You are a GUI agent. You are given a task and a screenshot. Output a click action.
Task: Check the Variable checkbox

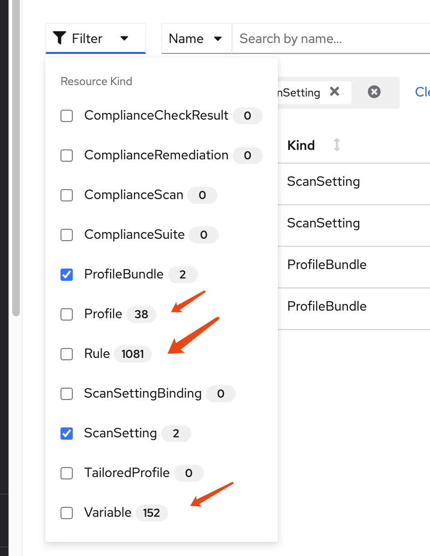click(67, 513)
